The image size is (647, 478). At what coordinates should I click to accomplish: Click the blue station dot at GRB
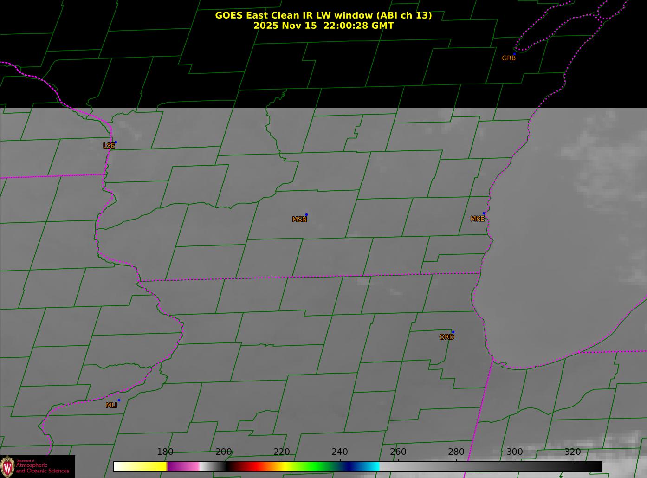(514, 54)
